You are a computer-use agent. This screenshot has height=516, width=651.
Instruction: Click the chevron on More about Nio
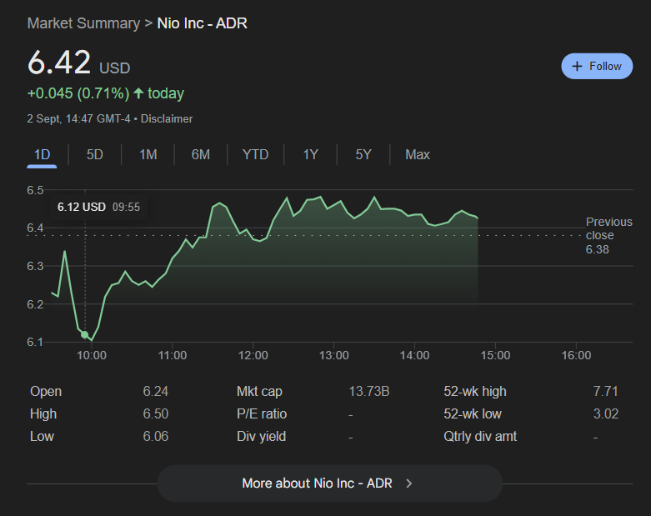[409, 483]
